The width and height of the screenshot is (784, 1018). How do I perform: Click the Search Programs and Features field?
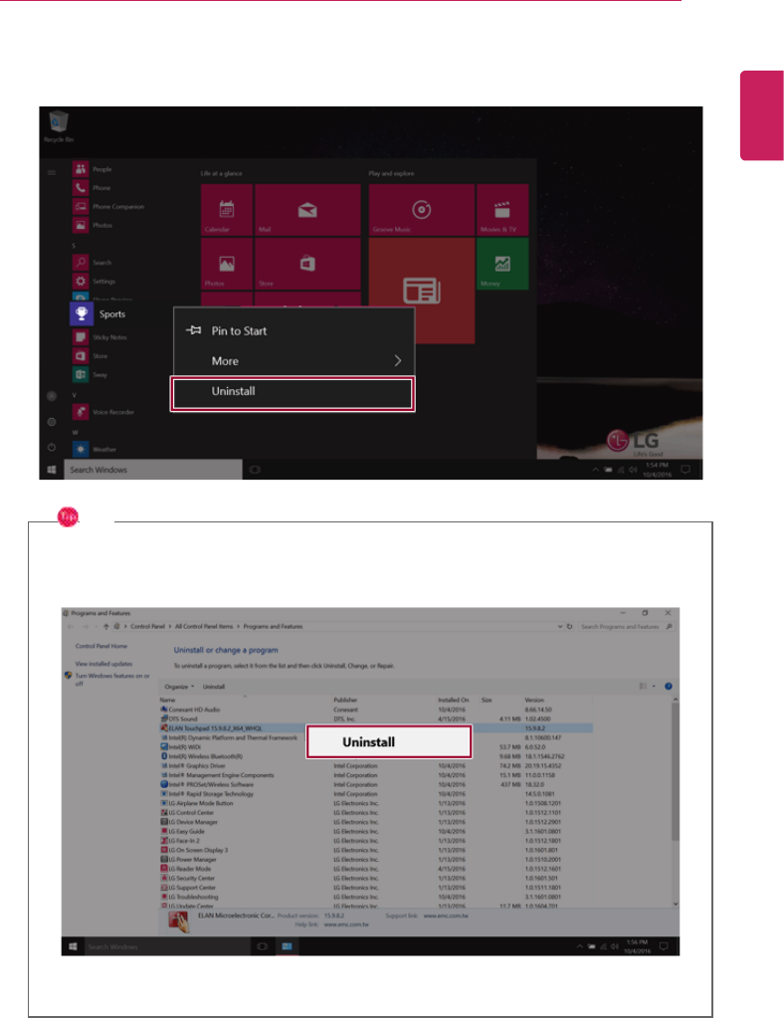[x=626, y=627]
